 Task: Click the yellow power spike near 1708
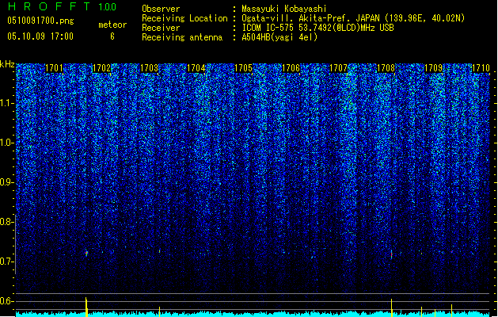point(392,307)
